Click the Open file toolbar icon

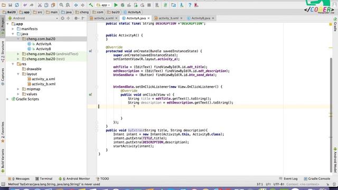tap(4, 5)
